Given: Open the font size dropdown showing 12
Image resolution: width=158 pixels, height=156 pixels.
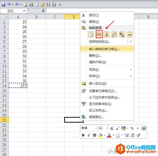Looking at the screenshot, I should pyautogui.click(x=107, y=128).
